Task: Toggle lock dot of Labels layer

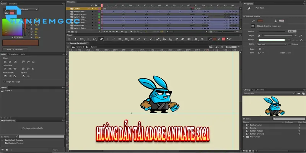Action: click(x=96, y=8)
